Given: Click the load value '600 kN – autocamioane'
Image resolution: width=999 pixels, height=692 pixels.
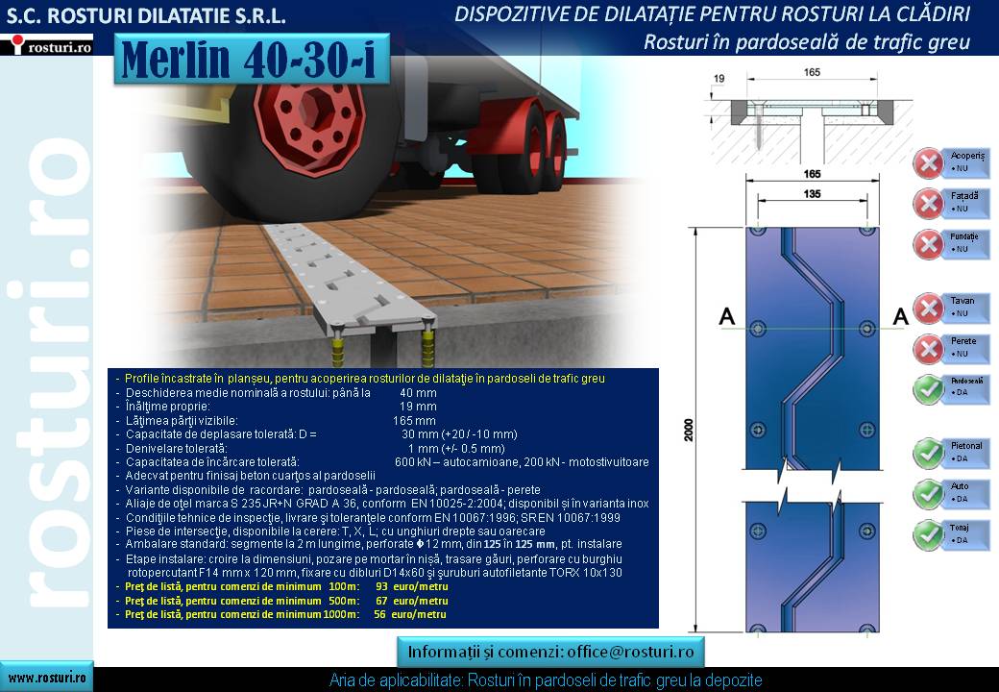Looking at the screenshot, I should [x=455, y=462].
